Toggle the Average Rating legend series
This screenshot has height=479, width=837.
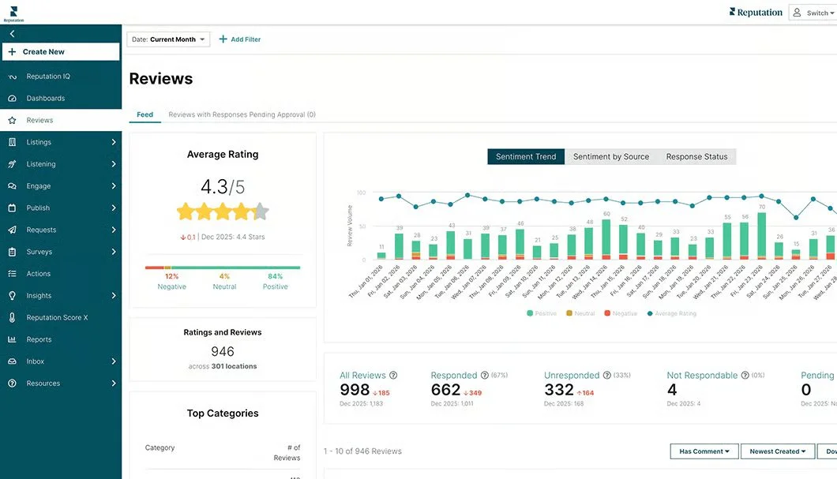(671, 313)
